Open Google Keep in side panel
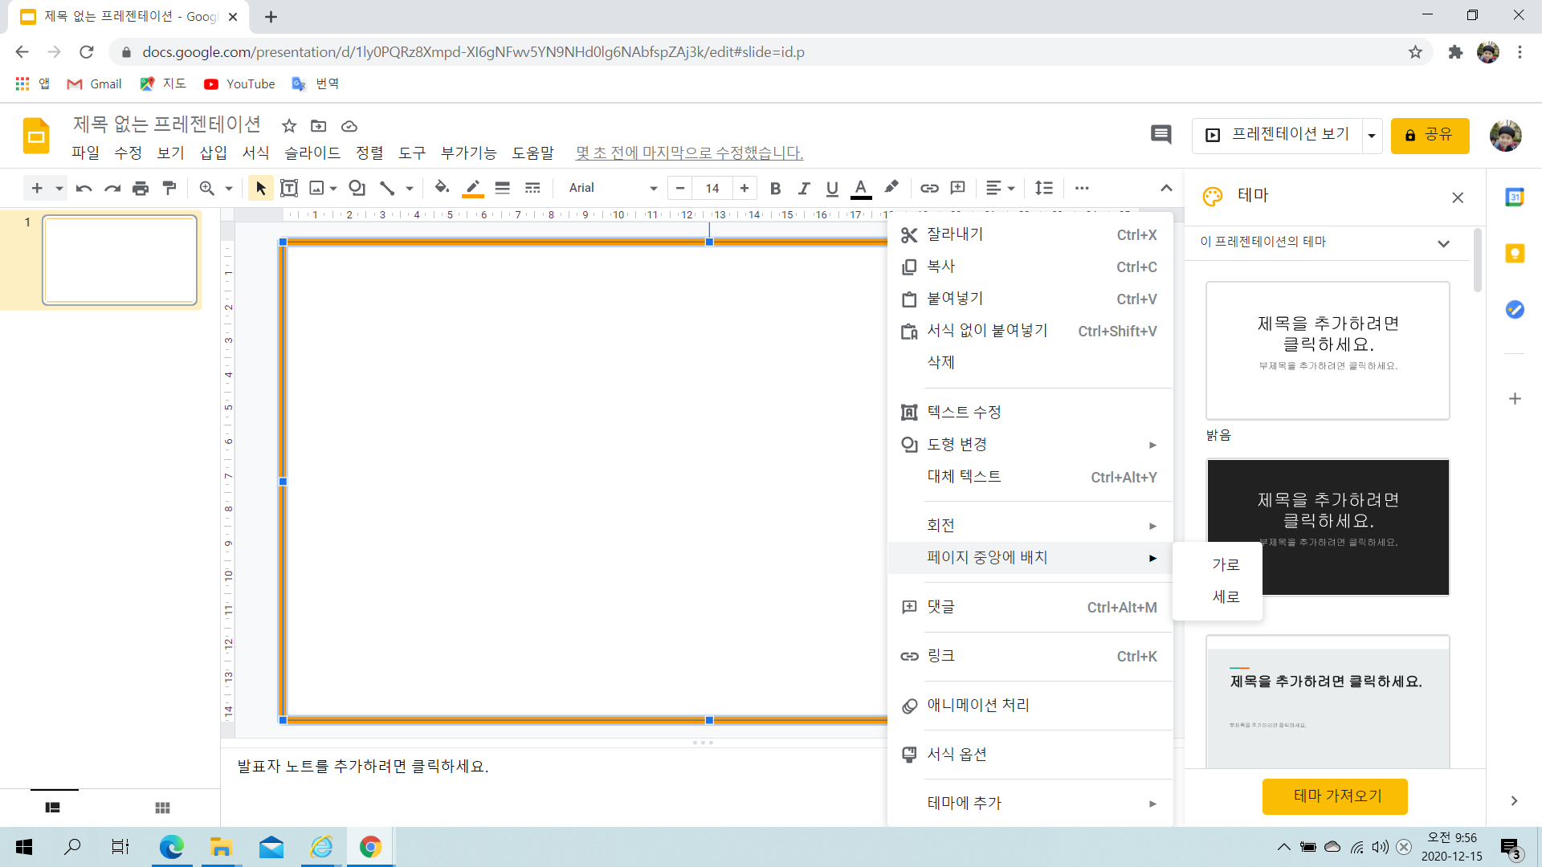This screenshot has height=867, width=1542. 1514,254
